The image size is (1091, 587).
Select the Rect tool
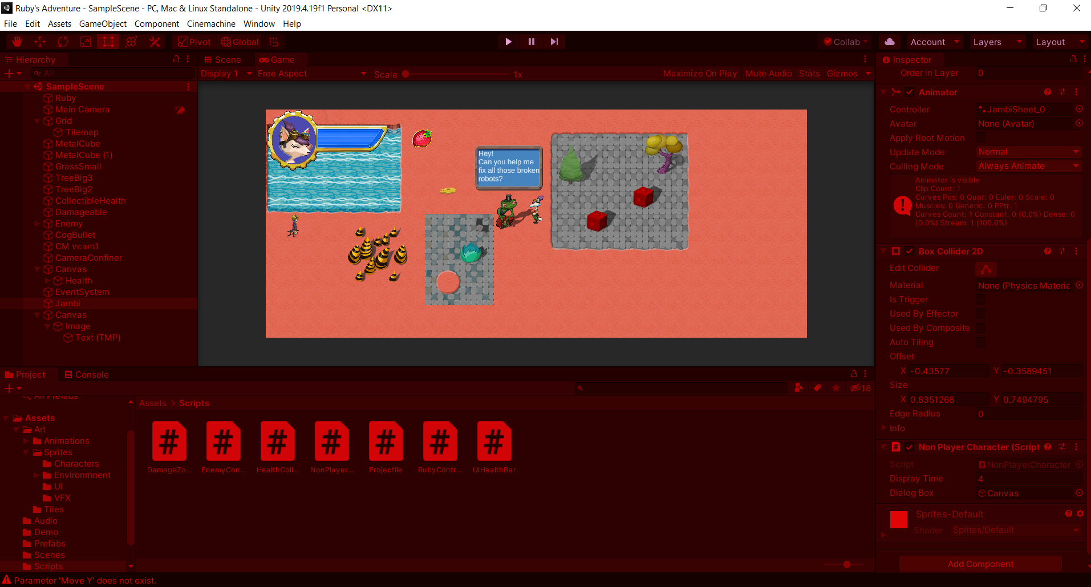pyautogui.click(x=108, y=42)
